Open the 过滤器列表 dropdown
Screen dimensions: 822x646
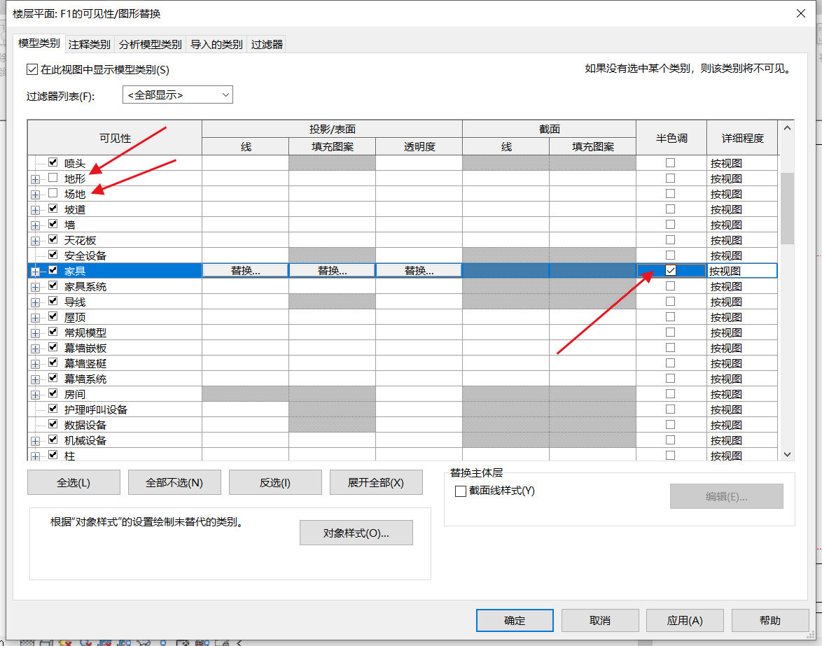coord(177,94)
